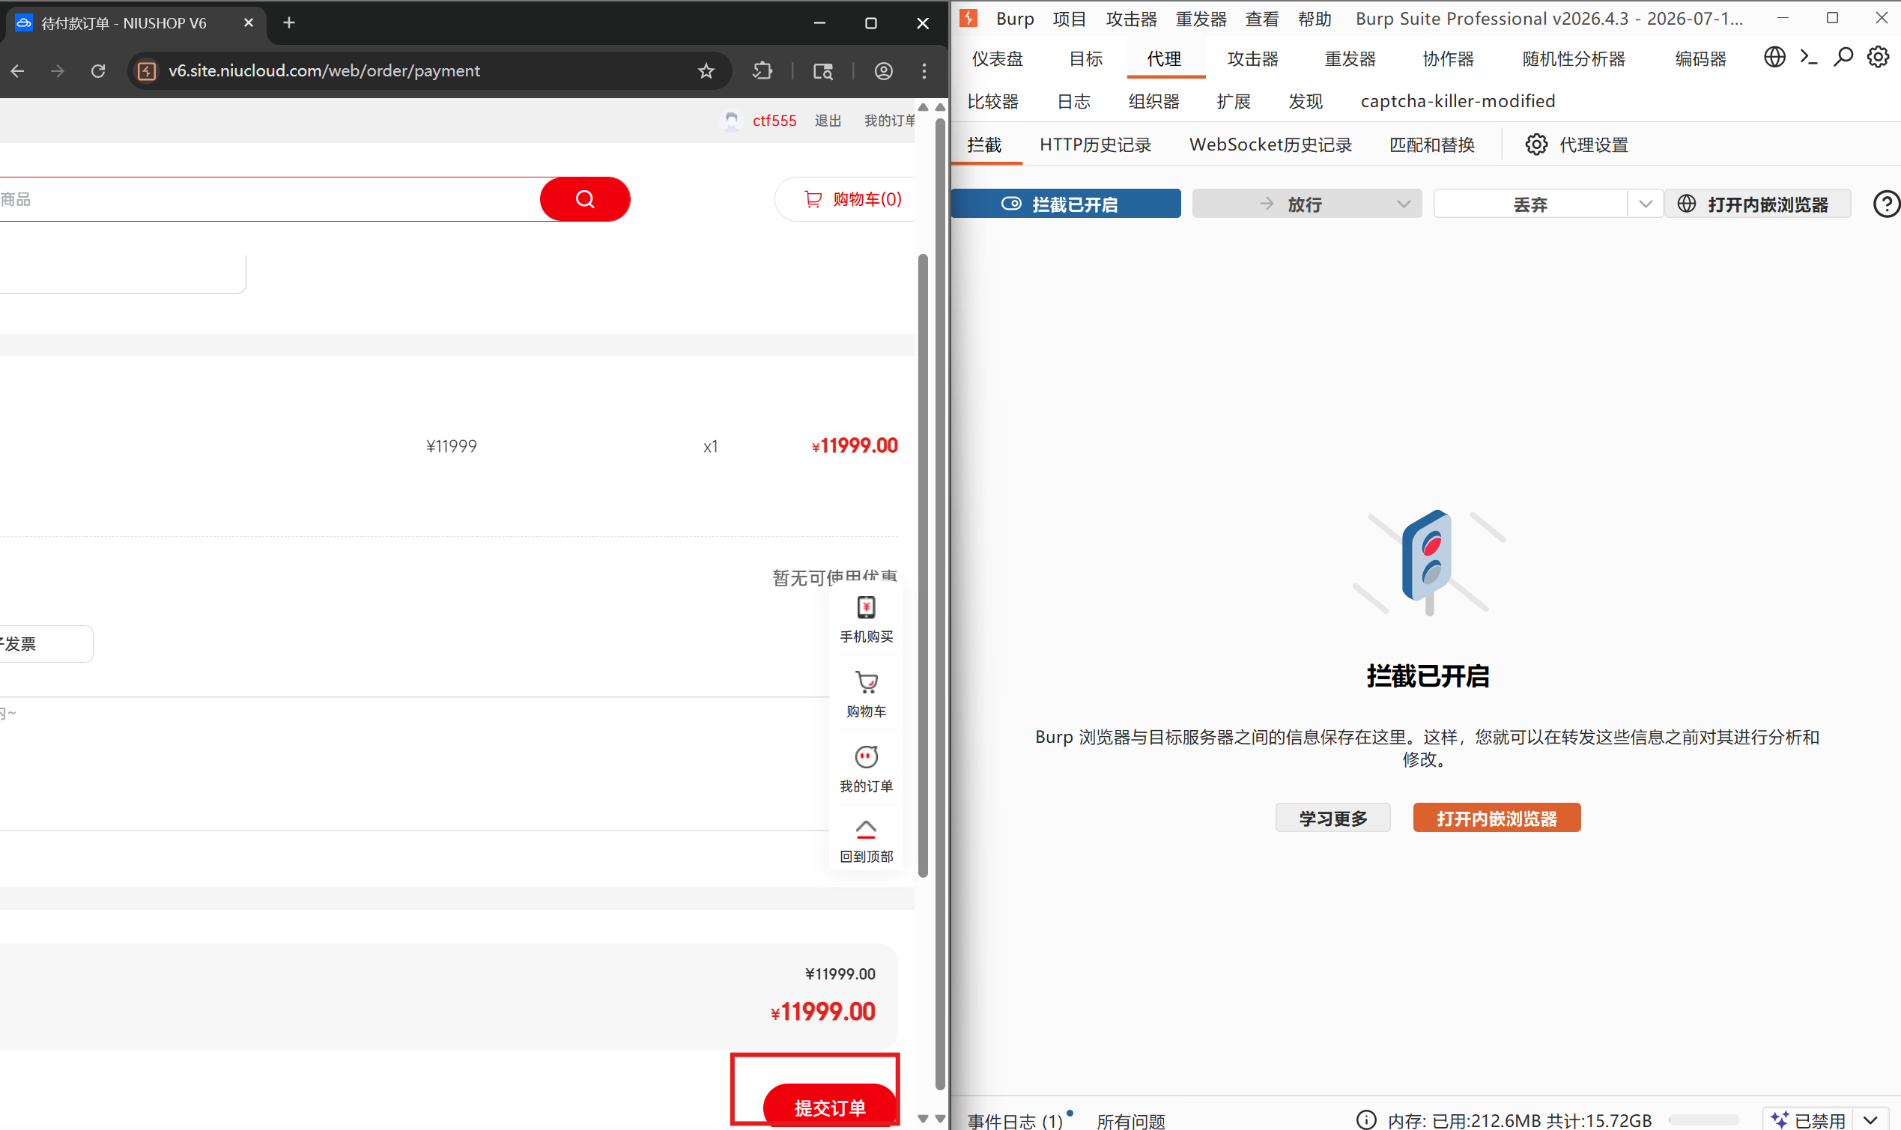Click the ctf555 user avatar
Screen dimensions: 1901x1130
pyautogui.click(x=731, y=121)
